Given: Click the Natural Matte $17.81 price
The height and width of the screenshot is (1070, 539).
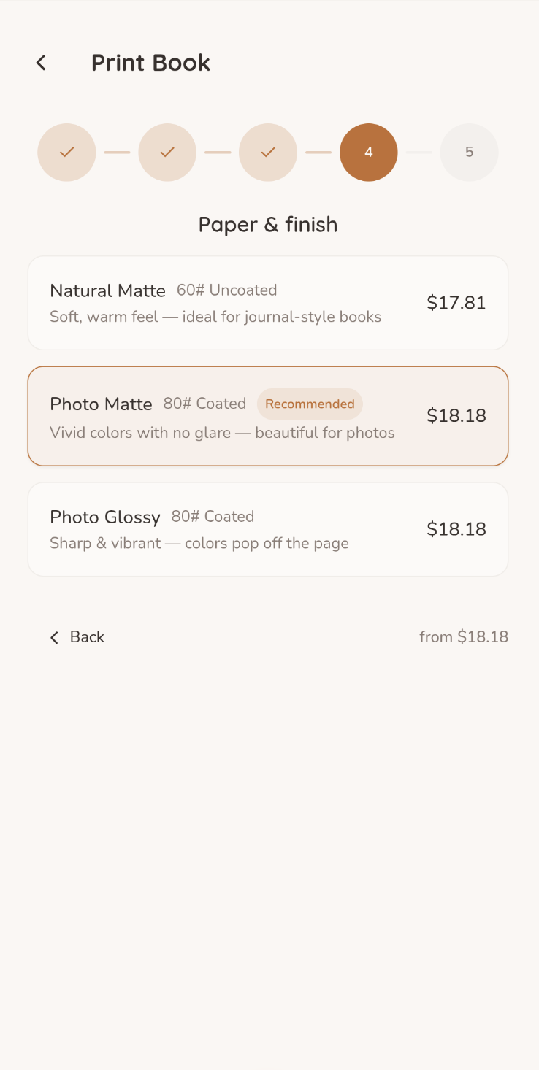Looking at the screenshot, I should pos(456,303).
